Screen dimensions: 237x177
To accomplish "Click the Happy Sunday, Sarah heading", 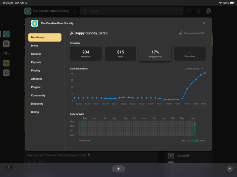I will (91, 33).
